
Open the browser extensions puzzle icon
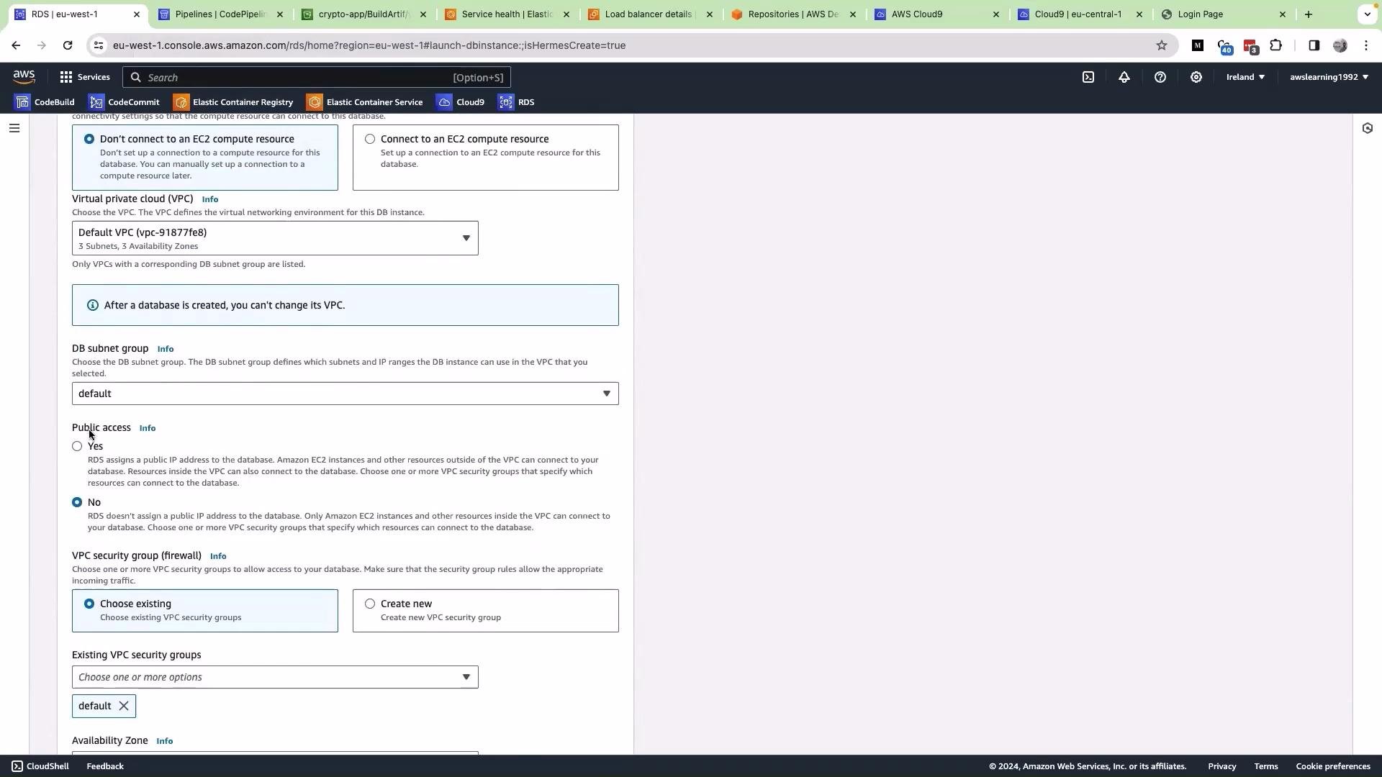click(1276, 45)
